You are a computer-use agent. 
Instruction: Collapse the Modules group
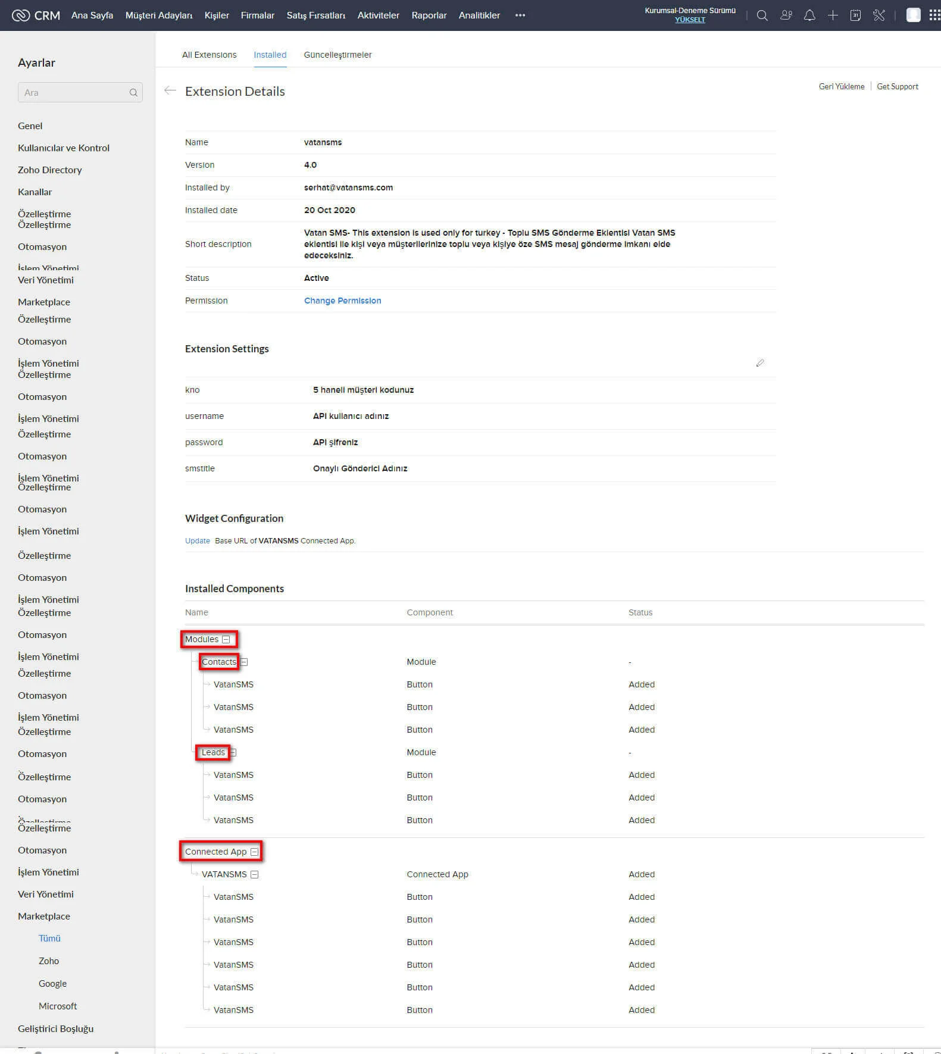(226, 639)
